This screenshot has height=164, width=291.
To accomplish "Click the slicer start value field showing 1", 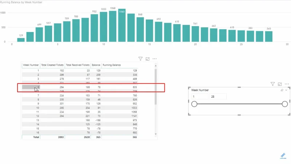I will click(x=200, y=97).
